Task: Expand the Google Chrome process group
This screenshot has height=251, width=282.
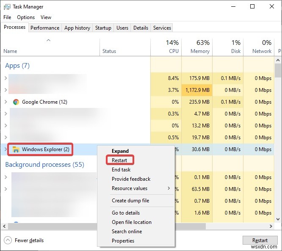Action: pos(6,102)
